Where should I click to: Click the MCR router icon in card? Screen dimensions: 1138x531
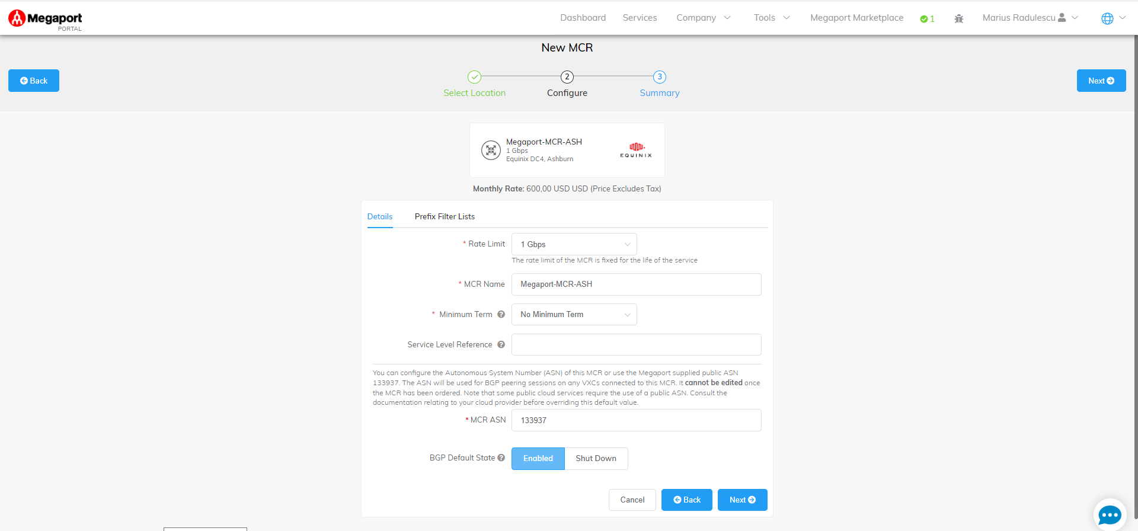pyautogui.click(x=491, y=151)
